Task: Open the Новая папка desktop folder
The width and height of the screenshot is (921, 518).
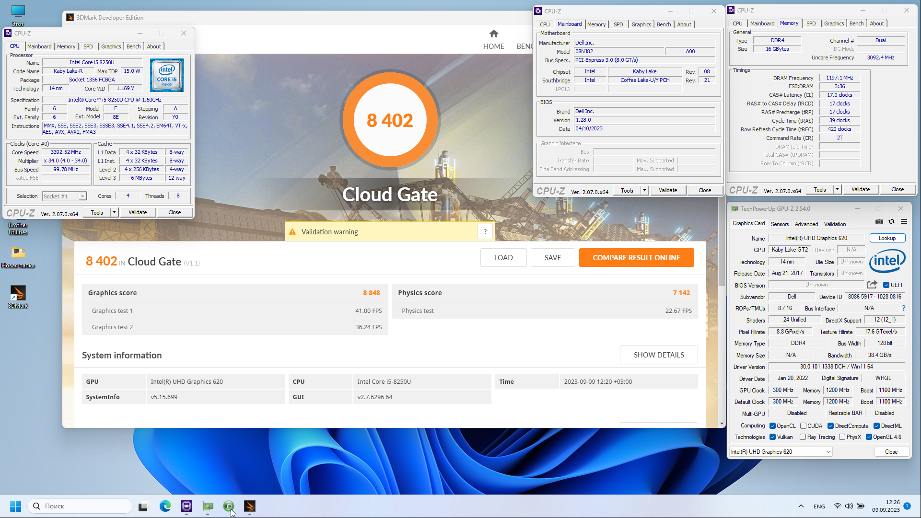Action: click(18, 257)
